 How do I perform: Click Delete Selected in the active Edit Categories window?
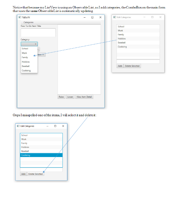35,174
